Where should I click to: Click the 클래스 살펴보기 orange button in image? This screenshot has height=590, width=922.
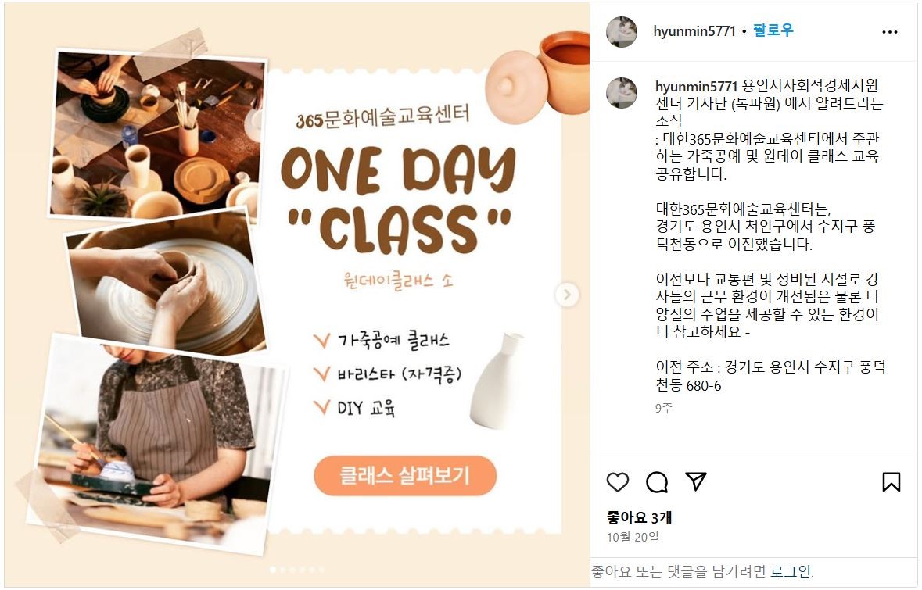(405, 475)
